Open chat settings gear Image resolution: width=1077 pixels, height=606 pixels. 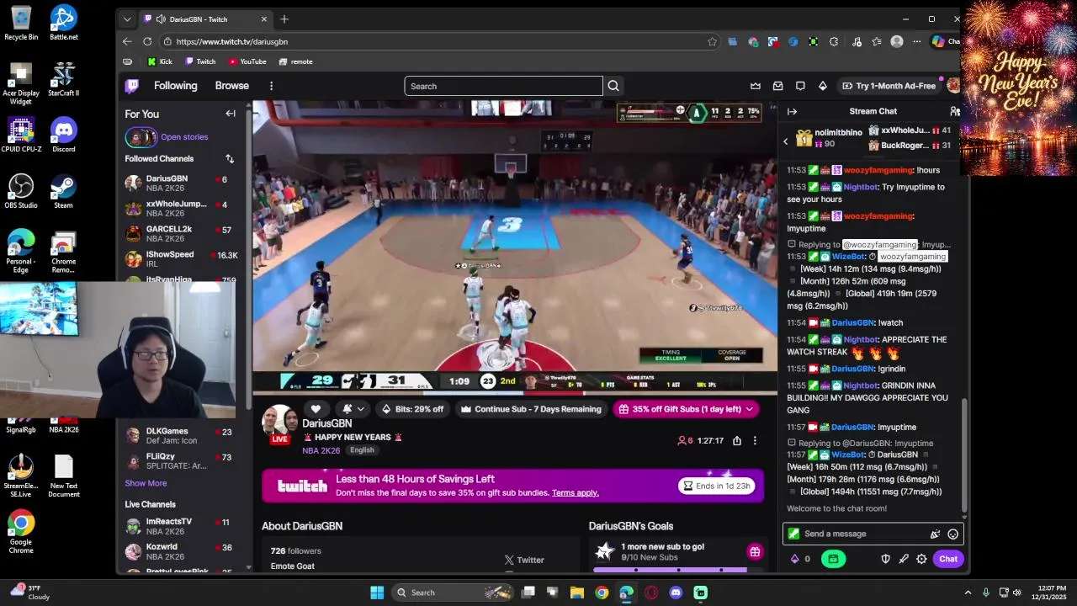click(x=921, y=559)
